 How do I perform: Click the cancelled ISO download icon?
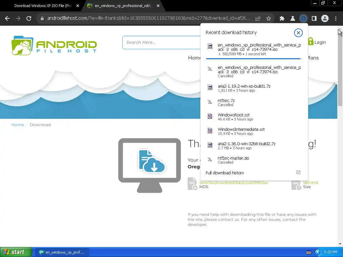[210, 69]
